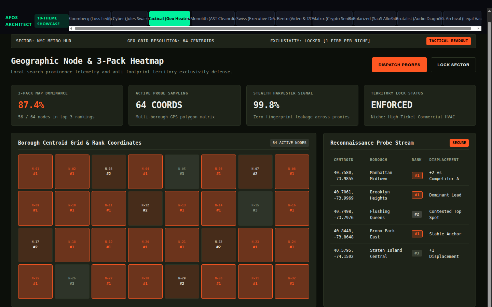The height and width of the screenshot is (307, 492).
Task: Select grid node N-03 ranked #2
Action: point(109,172)
